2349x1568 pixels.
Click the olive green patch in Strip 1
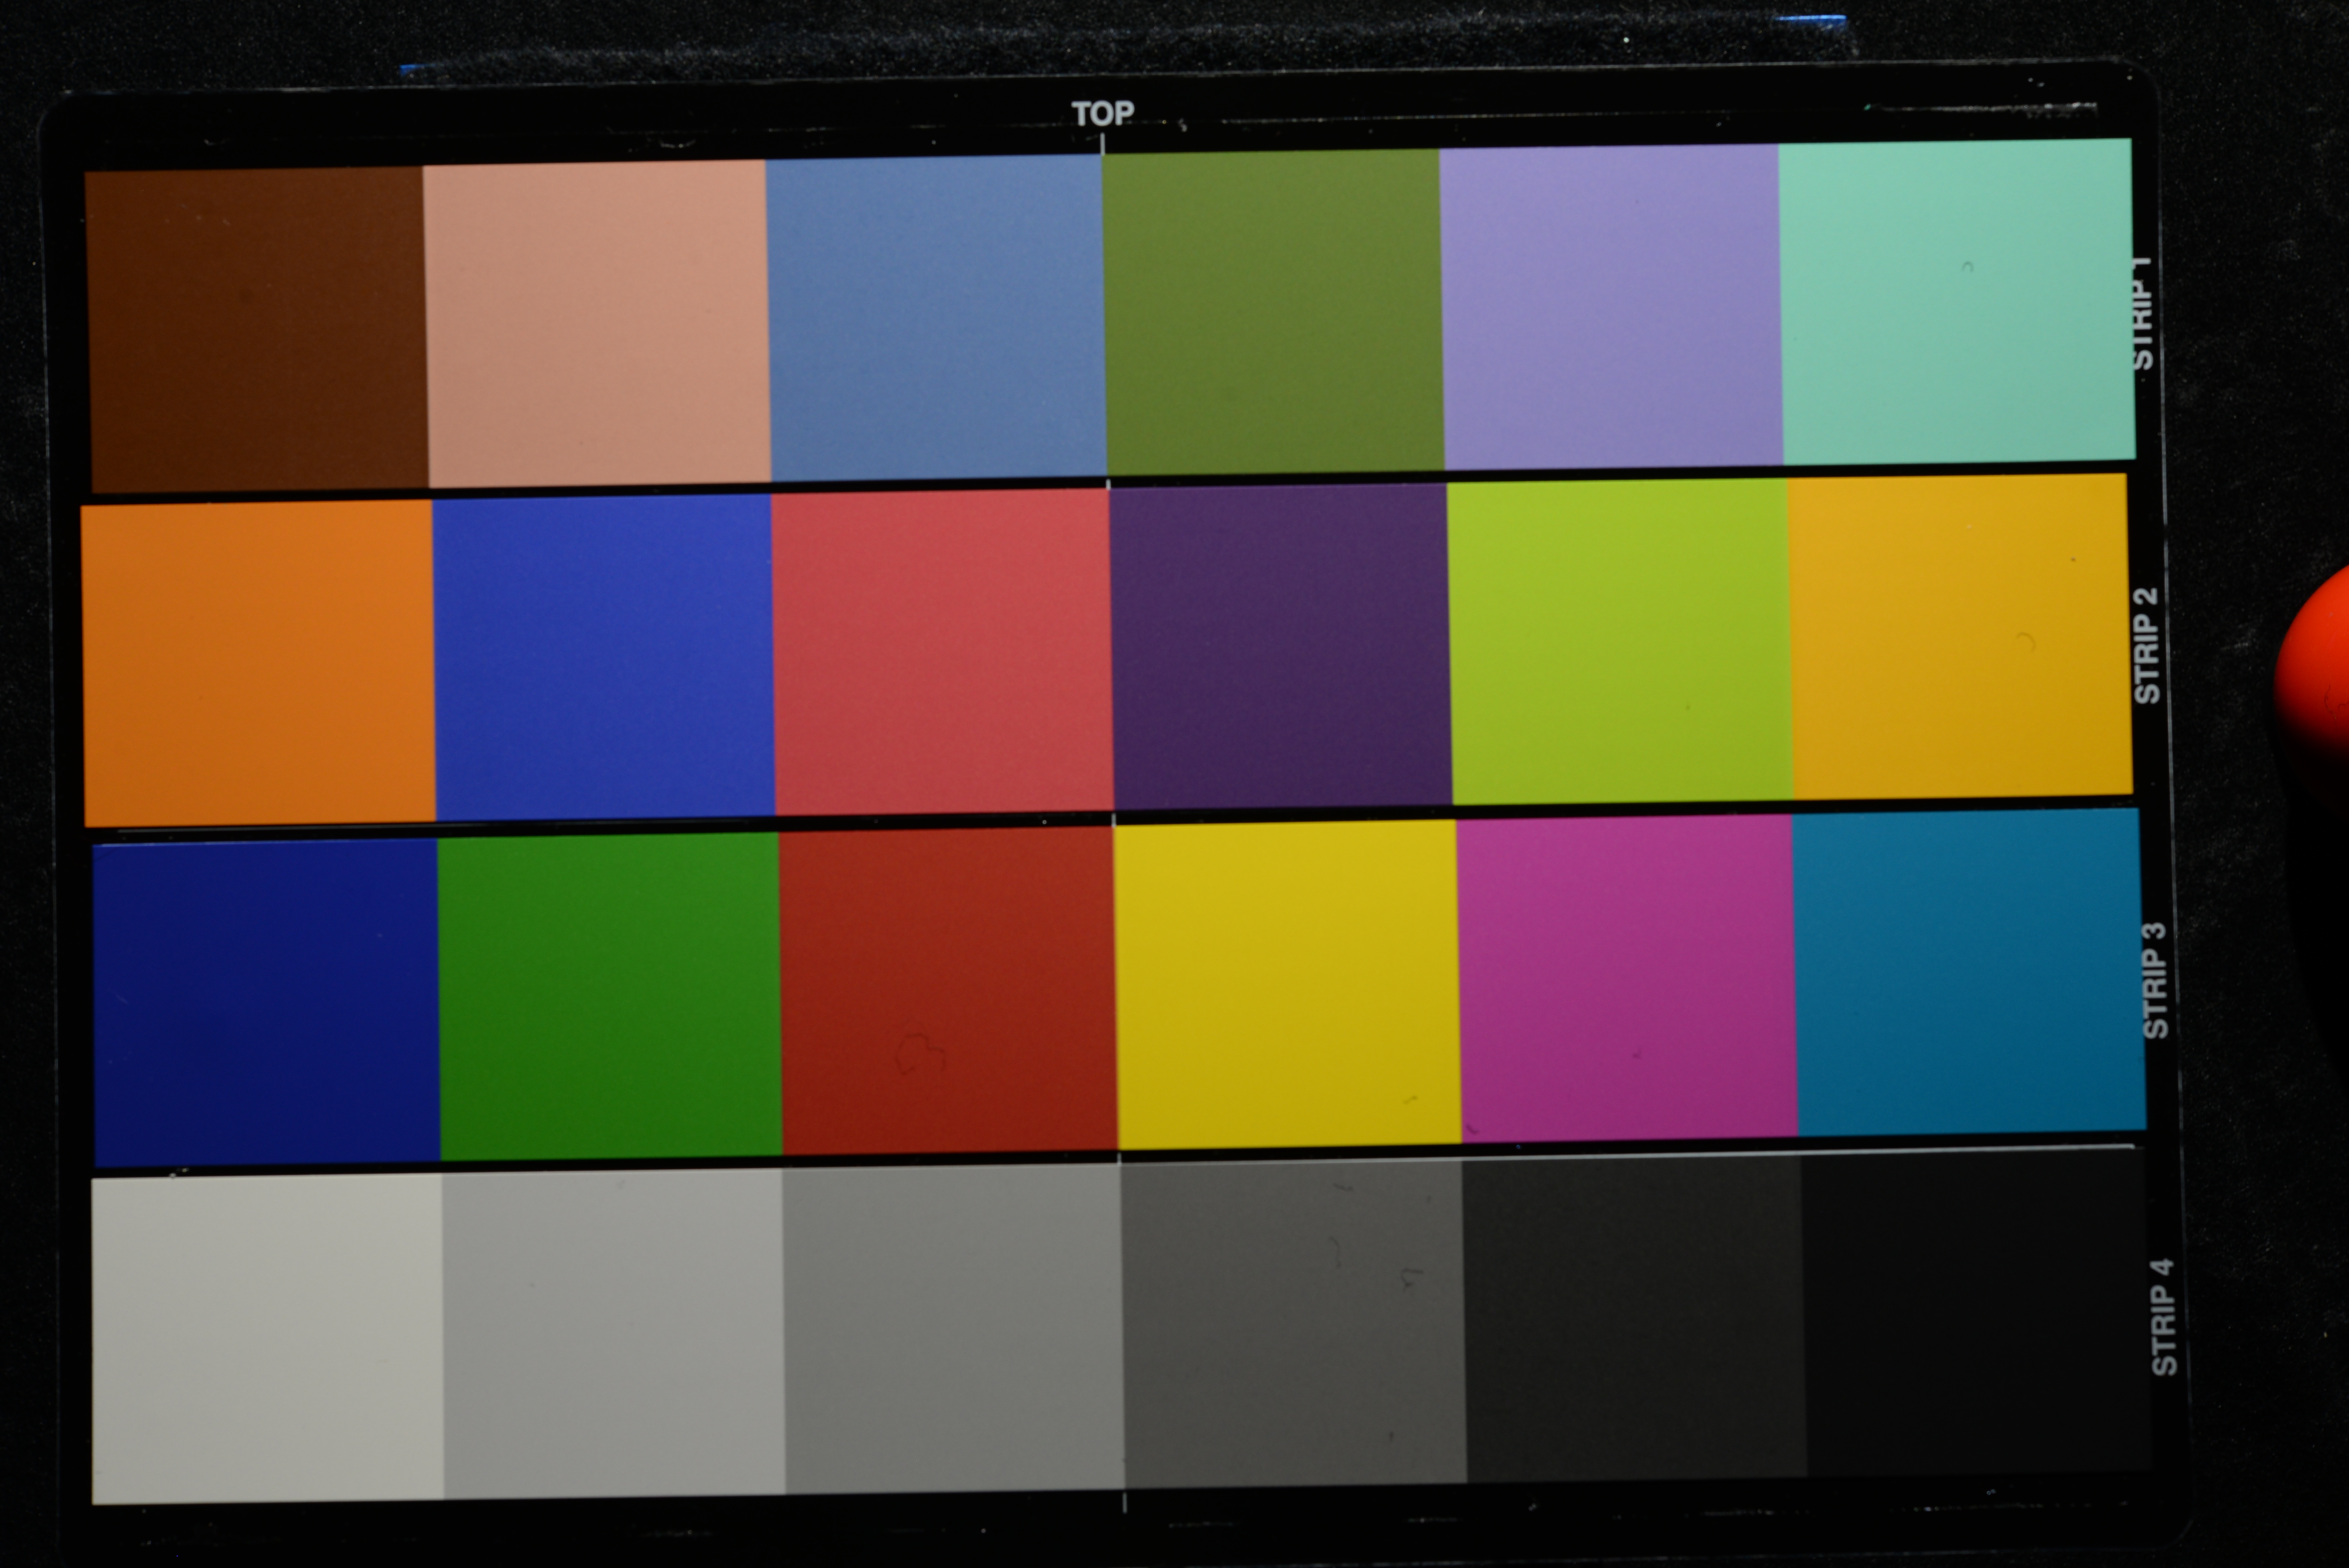pos(1273,312)
